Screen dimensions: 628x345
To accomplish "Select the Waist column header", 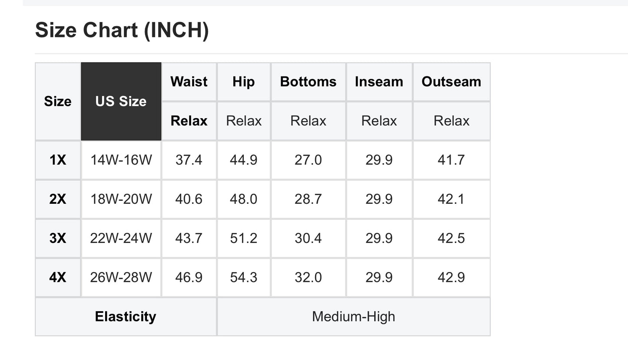I will [x=189, y=82].
